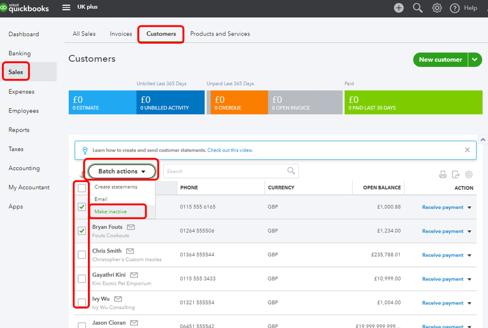Filter by the dark blue Unbilled Activity segment

coord(170,103)
